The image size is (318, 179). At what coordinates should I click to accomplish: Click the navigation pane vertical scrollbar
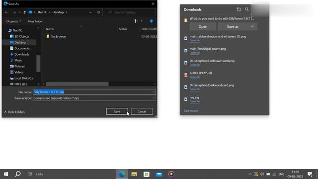click(38, 64)
